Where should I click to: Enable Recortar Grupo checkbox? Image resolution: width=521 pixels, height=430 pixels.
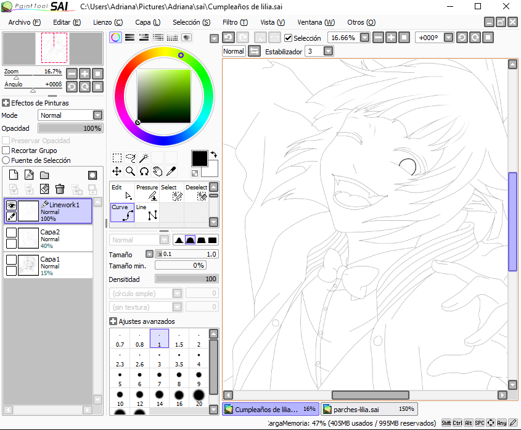6,151
